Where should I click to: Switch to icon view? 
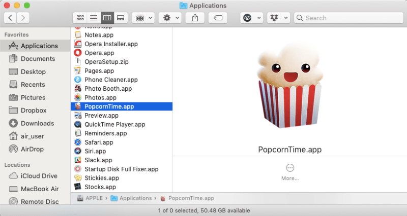tap(80, 18)
